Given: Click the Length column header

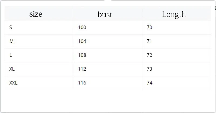Looking at the screenshot, I should point(177,14).
